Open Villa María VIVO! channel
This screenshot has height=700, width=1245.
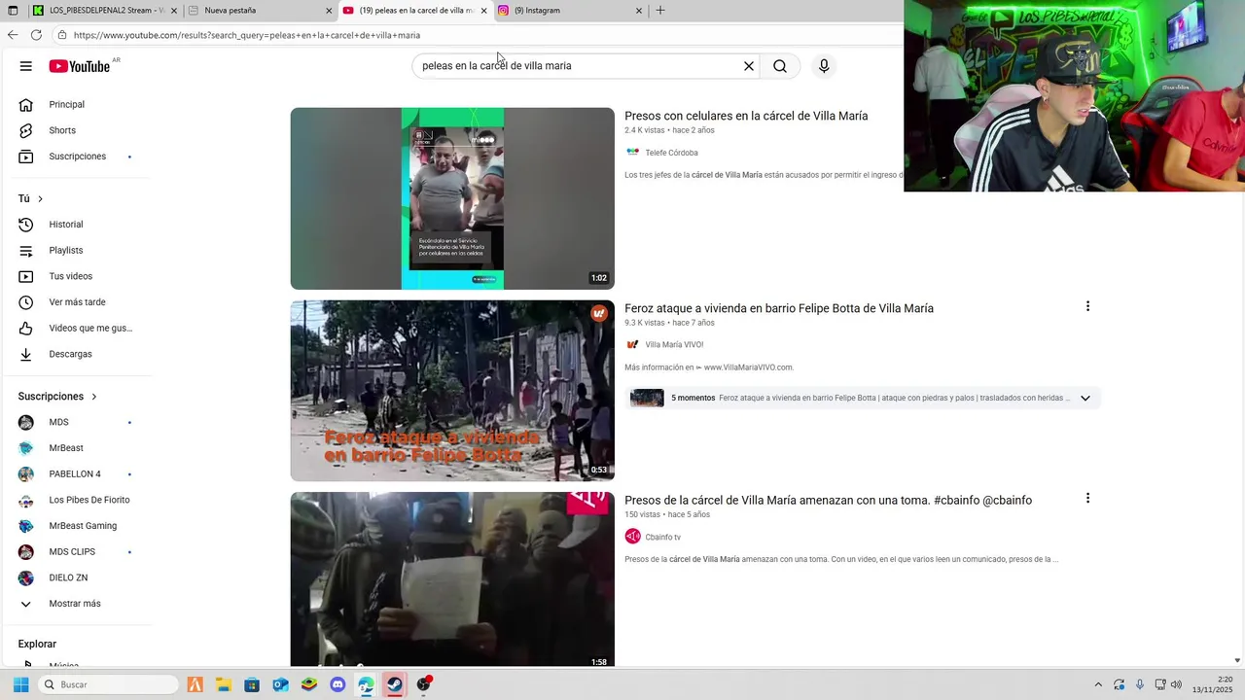(674, 344)
